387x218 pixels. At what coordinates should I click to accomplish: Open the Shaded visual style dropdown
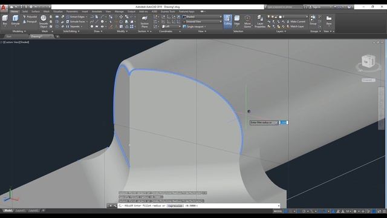(202, 17)
